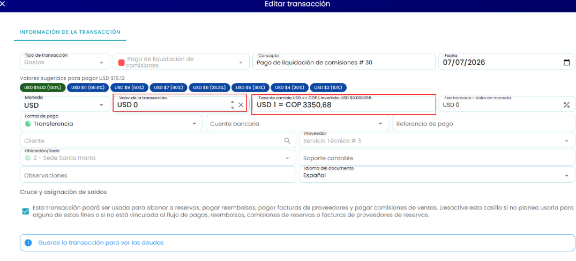Open the calendar picker in Fecha field
Viewport: 576px width, 261px height.
click(566, 63)
